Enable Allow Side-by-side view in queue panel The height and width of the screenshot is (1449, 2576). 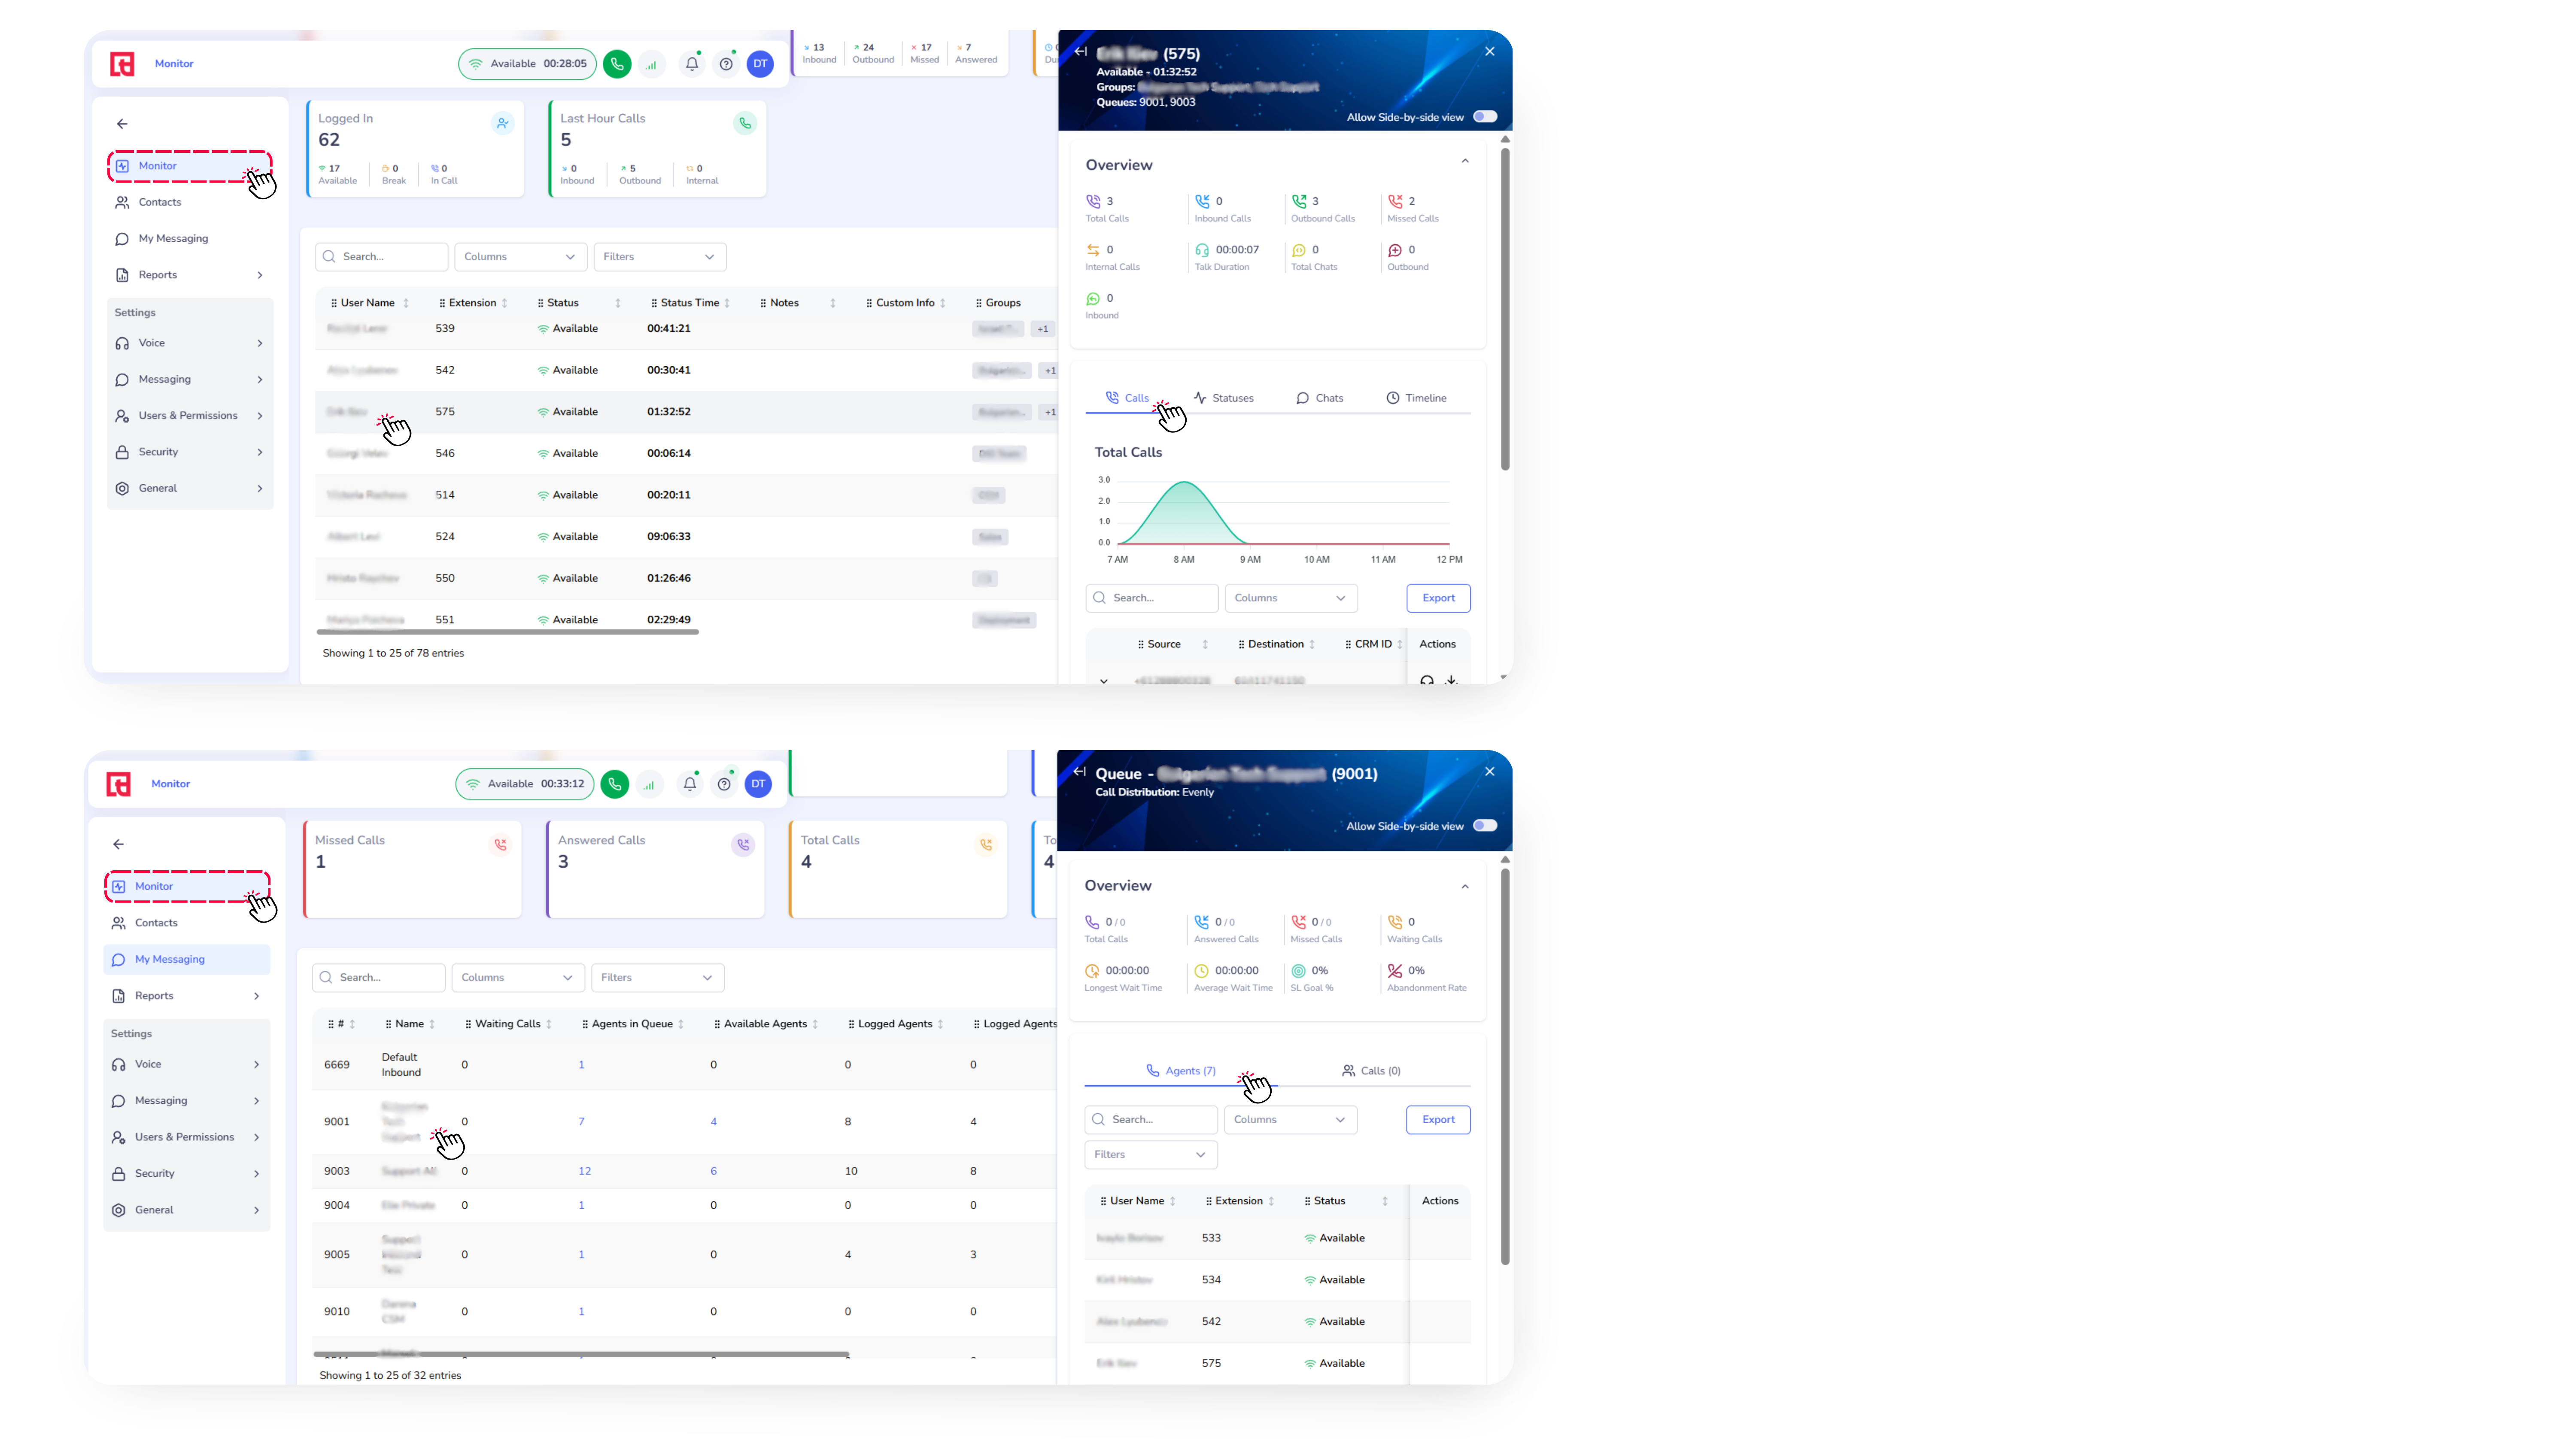click(1485, 826)
